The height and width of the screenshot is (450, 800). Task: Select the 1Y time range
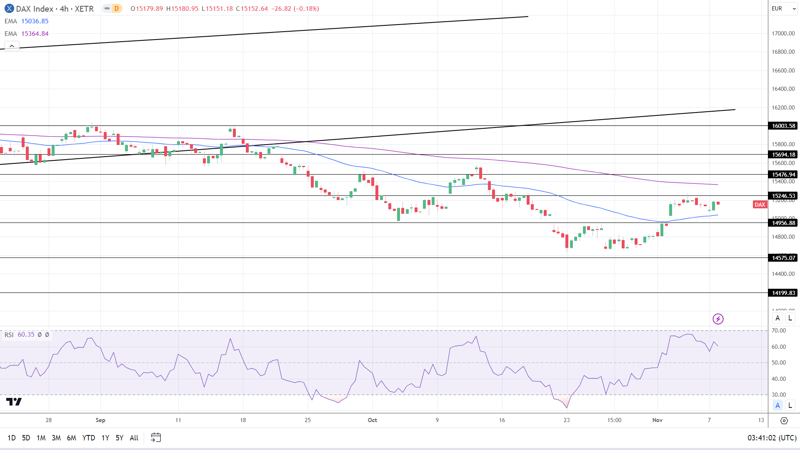click(105, 438)
